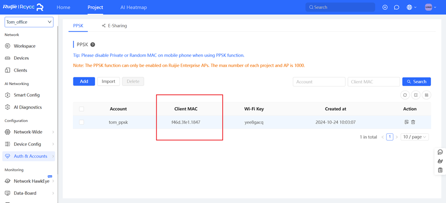Click the floating clipboard icon
The width and height of the screenshot is (446, 203).
[x=440, y=170]
